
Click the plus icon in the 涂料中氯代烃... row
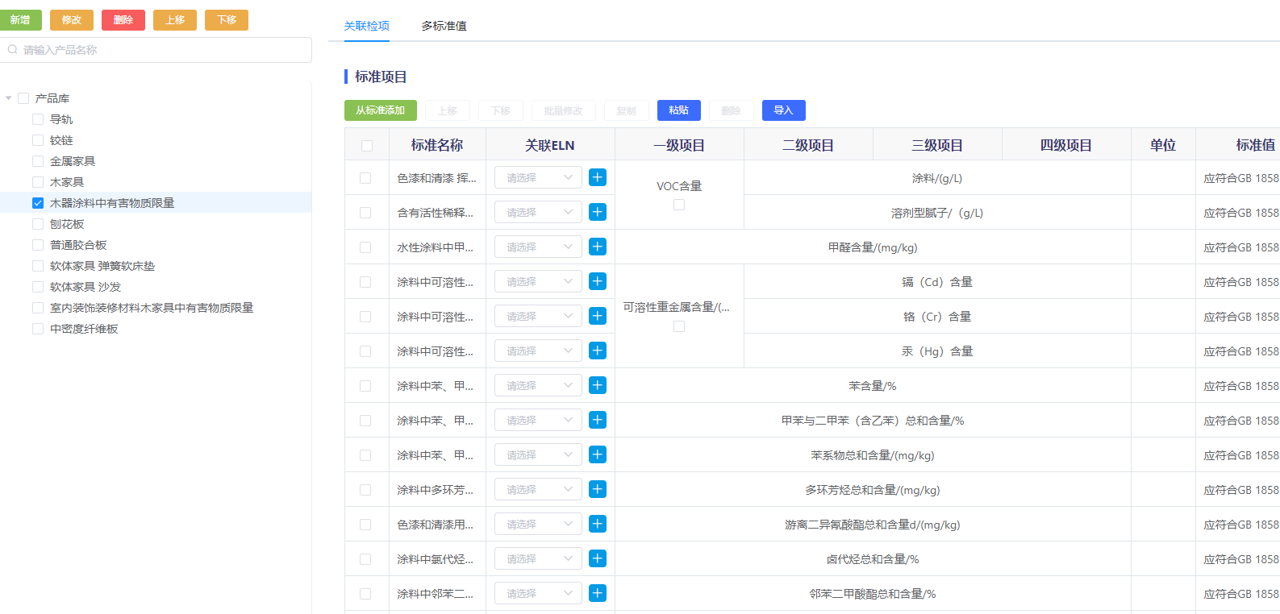pyautogui.click(x=597, y=558)
